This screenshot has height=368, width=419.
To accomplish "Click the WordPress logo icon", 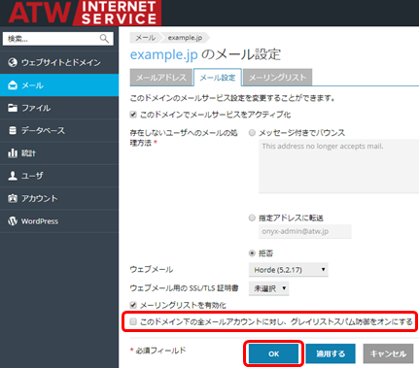I will tap(13, 221).
